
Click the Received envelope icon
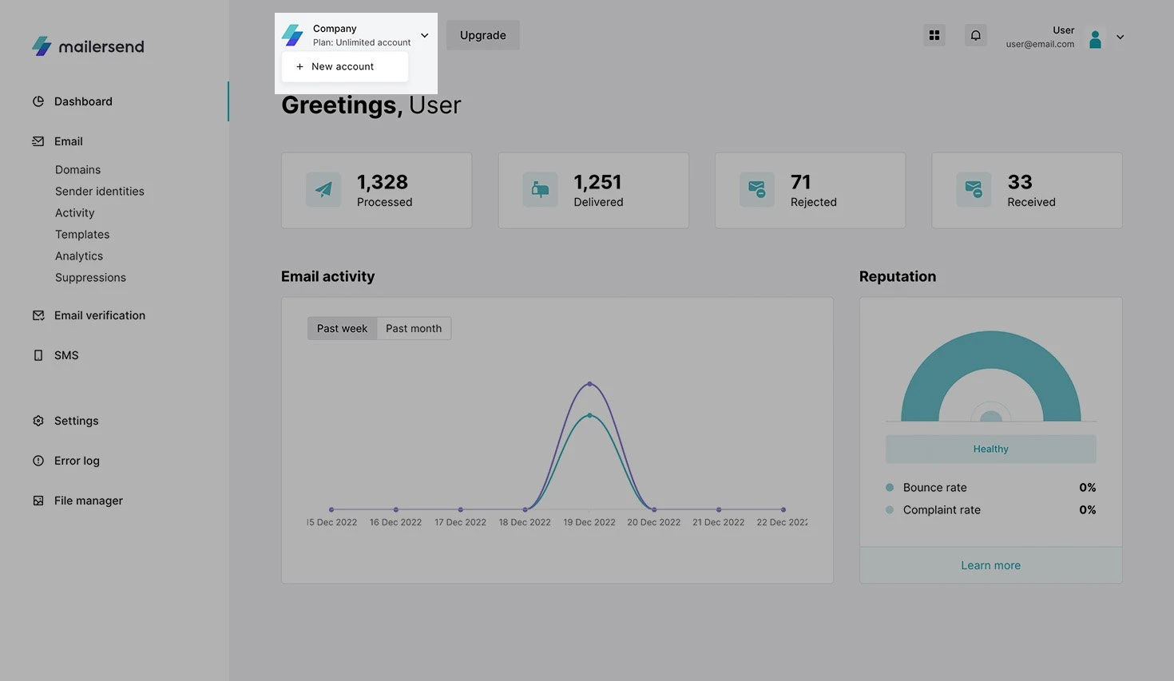click(x=974, y=190)
